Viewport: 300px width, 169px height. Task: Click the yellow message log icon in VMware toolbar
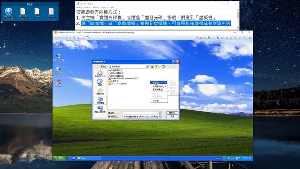(x=250, y=38)
